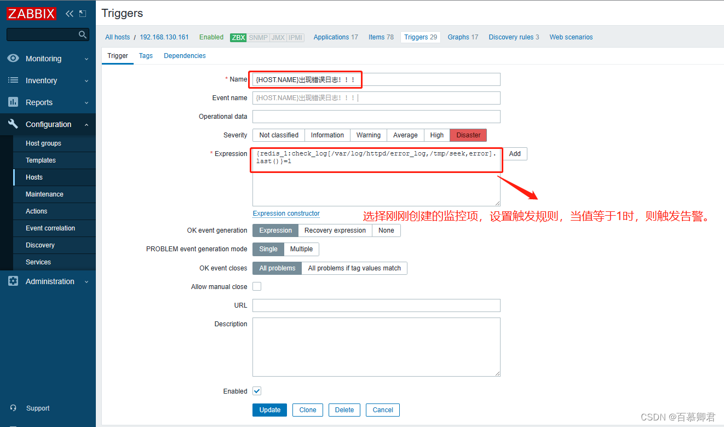
Task: Set severity to Average
Action: 405,135
